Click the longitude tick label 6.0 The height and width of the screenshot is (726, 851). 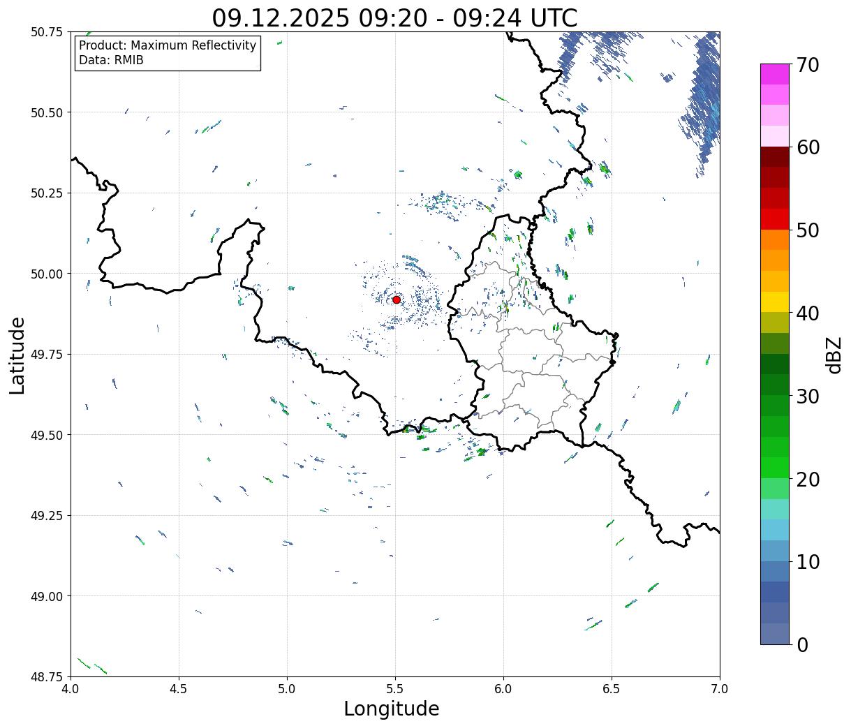pyautogui.click(x=503, y=688)
